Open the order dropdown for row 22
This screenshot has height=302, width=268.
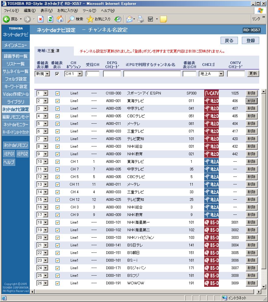tap(42, 253)
